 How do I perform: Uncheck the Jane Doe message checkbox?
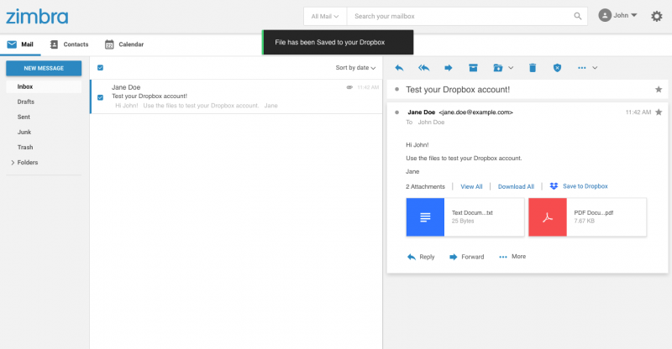pos(100,97)
